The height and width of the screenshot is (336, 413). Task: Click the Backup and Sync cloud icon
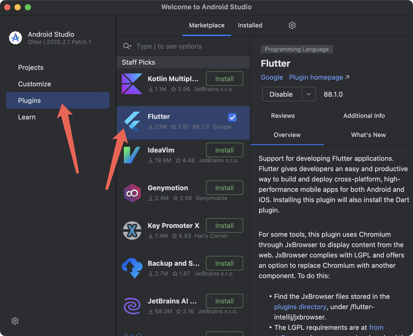pos(132,268)
